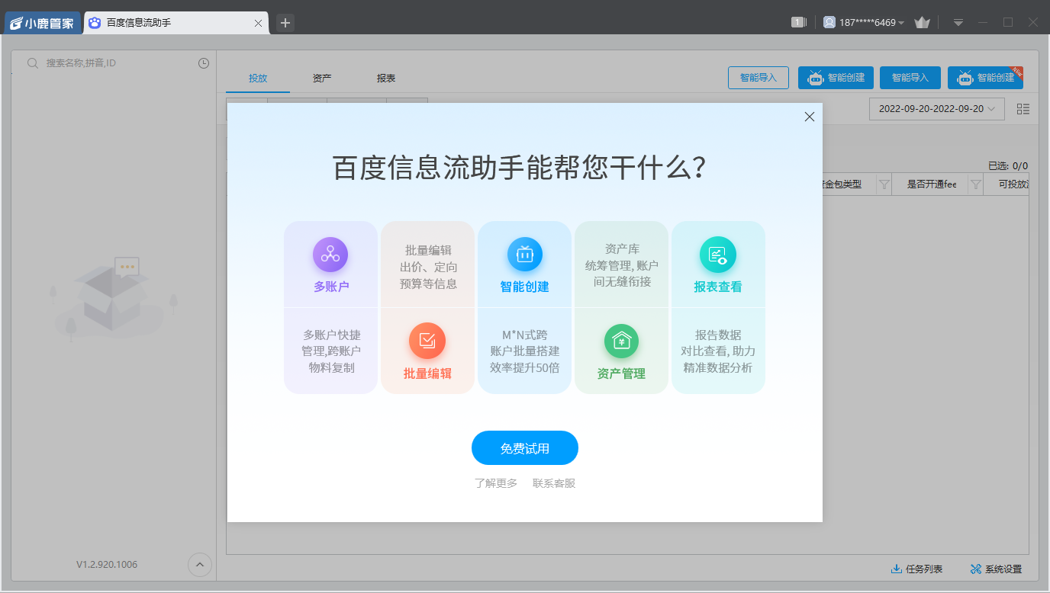The width and height of the screenshot is (1050, 593).
Task: Click the column layout settings icon
Action: click(1023, 109)
